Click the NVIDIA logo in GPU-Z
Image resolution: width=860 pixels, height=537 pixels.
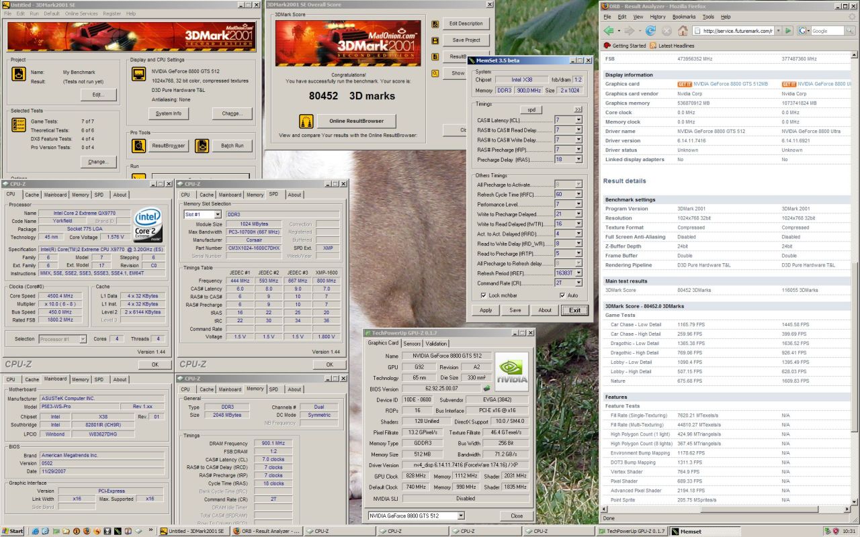[x=511, y=372]
